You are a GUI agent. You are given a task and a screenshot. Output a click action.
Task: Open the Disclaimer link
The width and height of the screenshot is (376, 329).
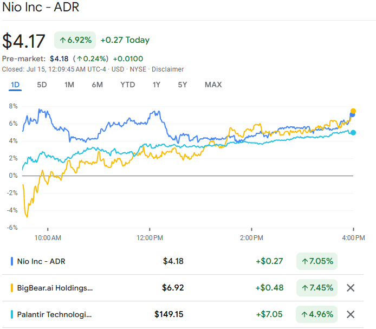[167, 69]
